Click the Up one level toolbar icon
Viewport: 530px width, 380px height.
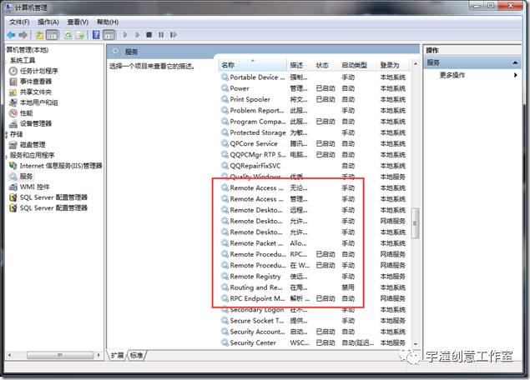point(39,35)
